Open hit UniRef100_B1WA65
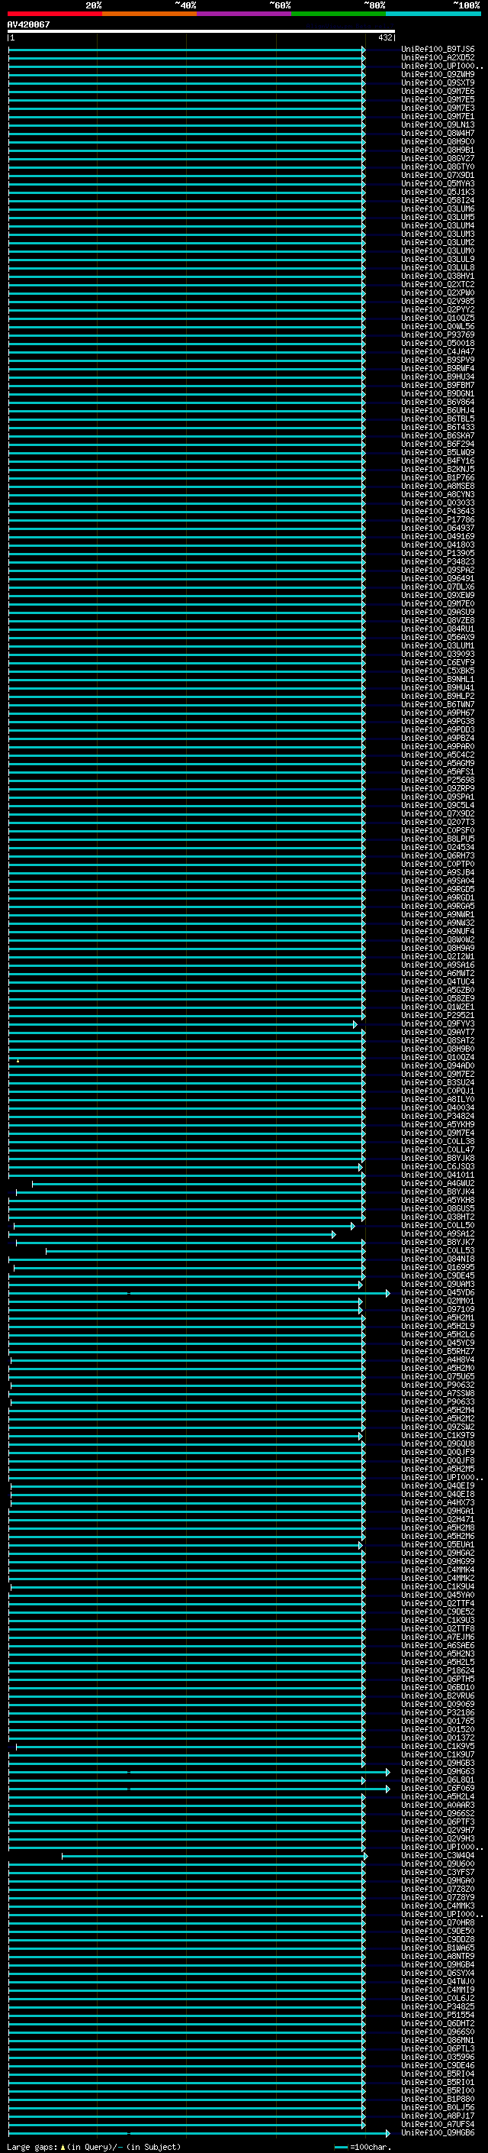 pos(438,1948)
